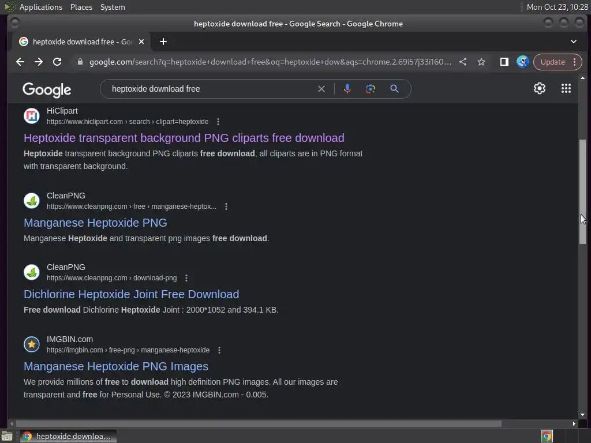The image size is (591, 443).
Task: Open the Chrome profile avatar
Action: coord(523,62)
